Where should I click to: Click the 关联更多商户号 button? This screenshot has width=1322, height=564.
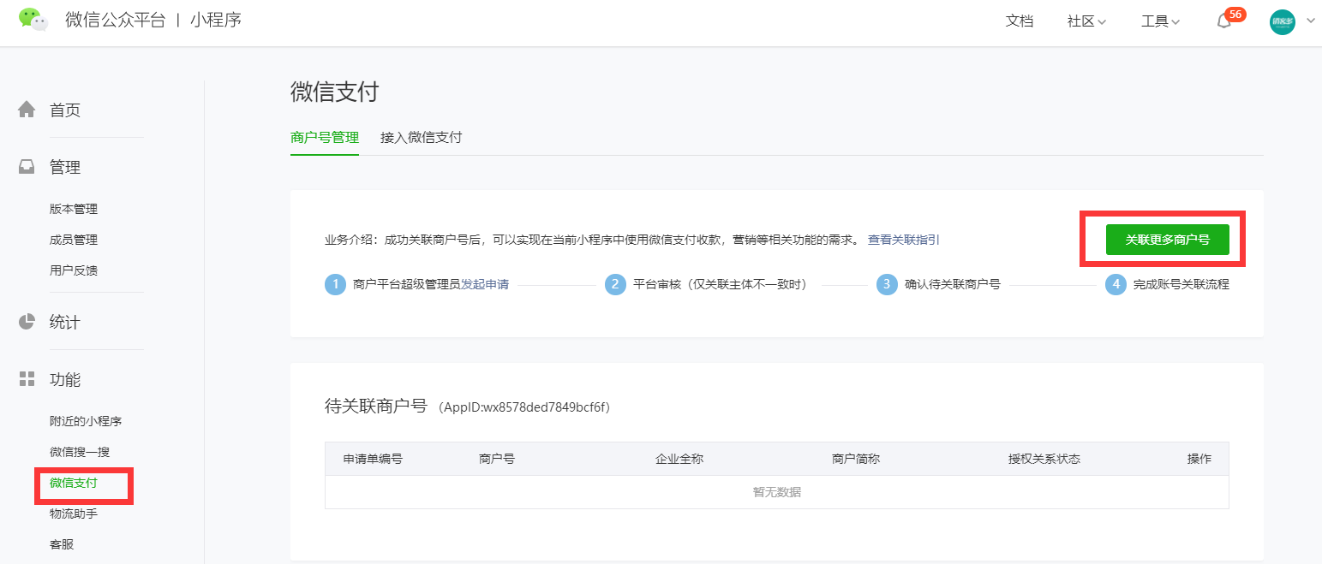1167,240
